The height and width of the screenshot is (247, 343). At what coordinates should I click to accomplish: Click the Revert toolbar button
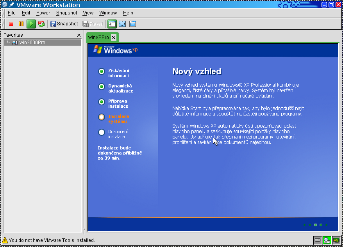pos(93,24)
